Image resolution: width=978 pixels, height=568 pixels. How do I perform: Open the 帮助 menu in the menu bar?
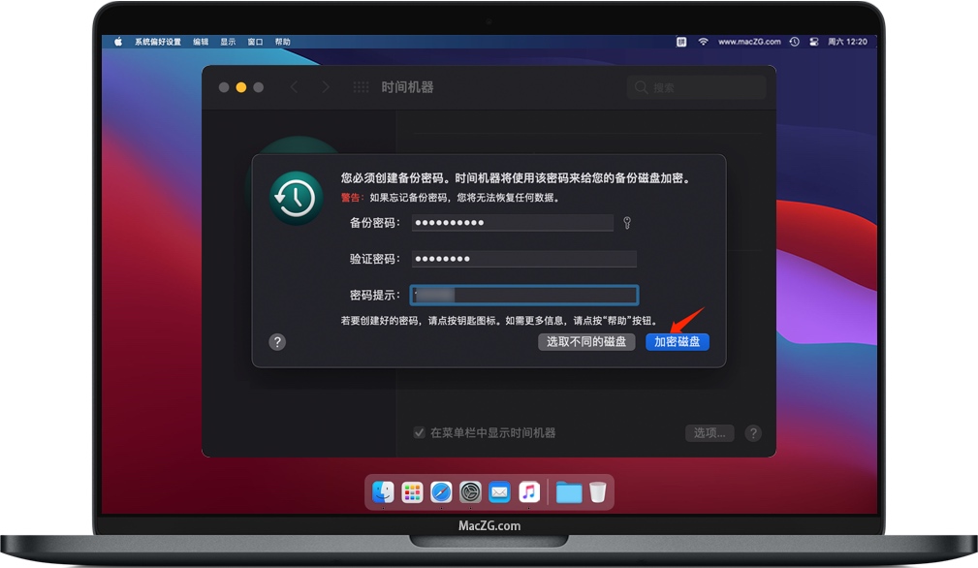[281, 41]
